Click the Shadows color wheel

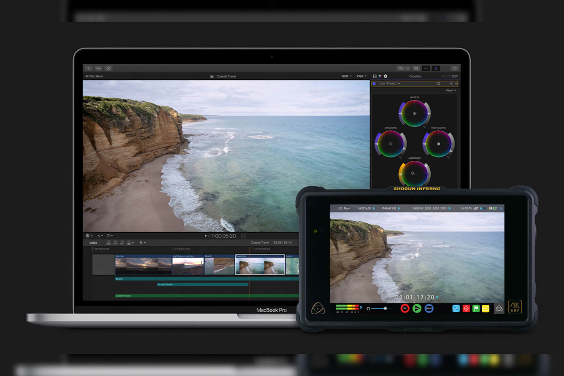coord(390,144)
